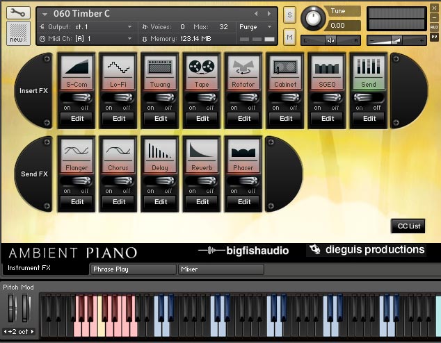Toggle the Rotator on/off switch
The width and height of the screenshot is (441, 343).
coord(243,98)
